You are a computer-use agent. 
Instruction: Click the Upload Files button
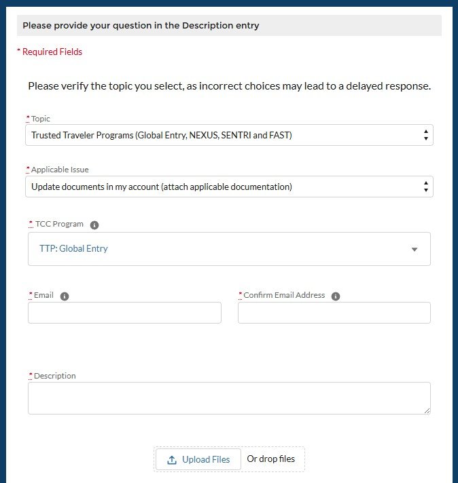click(198, 459)
